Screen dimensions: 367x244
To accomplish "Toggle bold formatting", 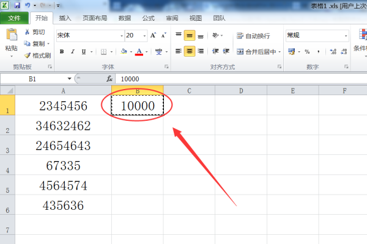I will click(x=61, y=52).
